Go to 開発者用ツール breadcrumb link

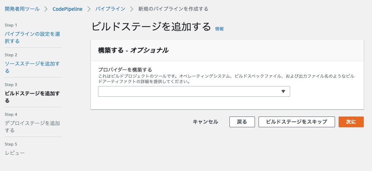[x=22, y=9]
